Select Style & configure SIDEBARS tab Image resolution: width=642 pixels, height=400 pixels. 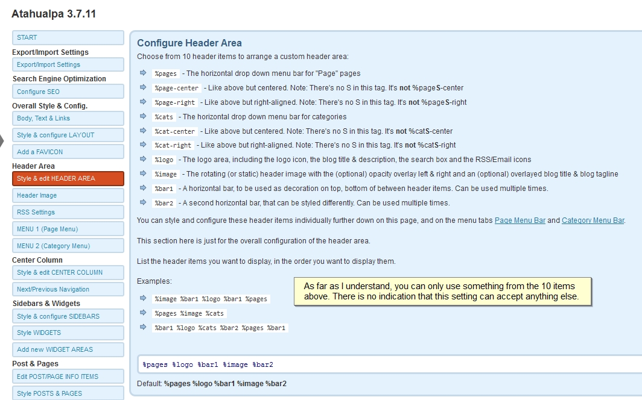68,316
